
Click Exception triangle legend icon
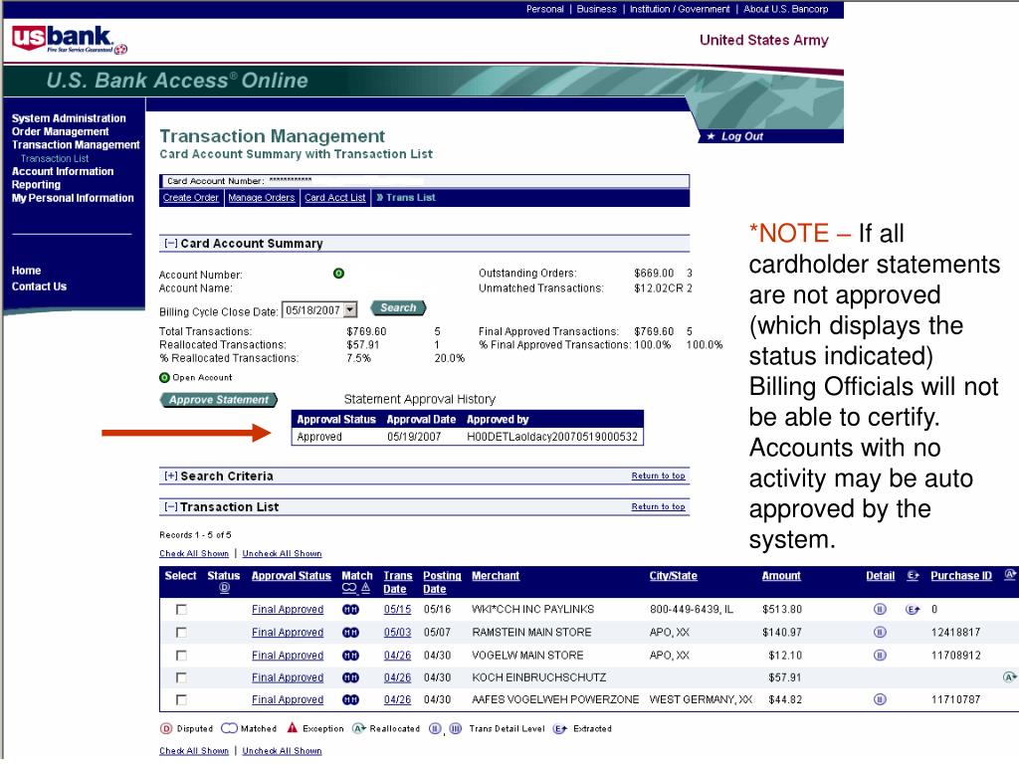pos(293,728)
